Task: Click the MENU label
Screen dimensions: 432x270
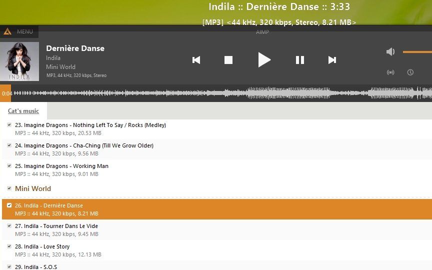Action: click(x=25, y=31)
